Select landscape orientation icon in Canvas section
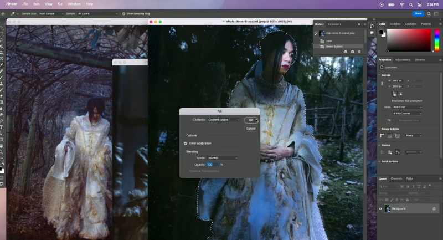Image resolution: width=443 pixels, height=240 pixels. [400, 94]
